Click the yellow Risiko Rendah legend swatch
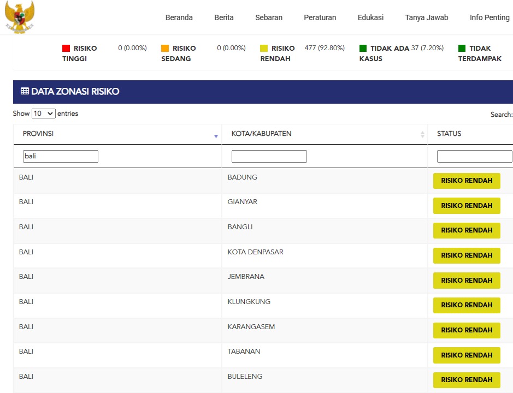Screen dimensions: 513x393 (x=264, y=49)
